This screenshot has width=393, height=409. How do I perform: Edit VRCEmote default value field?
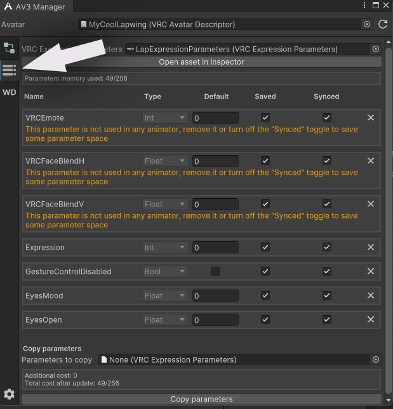click(215, 118)
